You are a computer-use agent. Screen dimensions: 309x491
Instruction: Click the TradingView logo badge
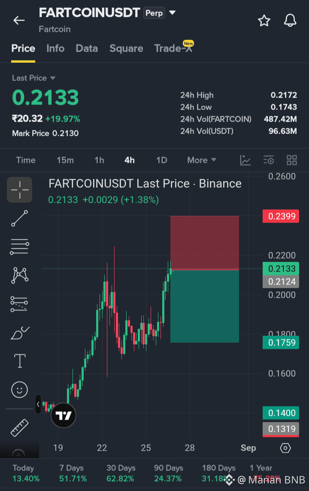[x=64, y=415]
